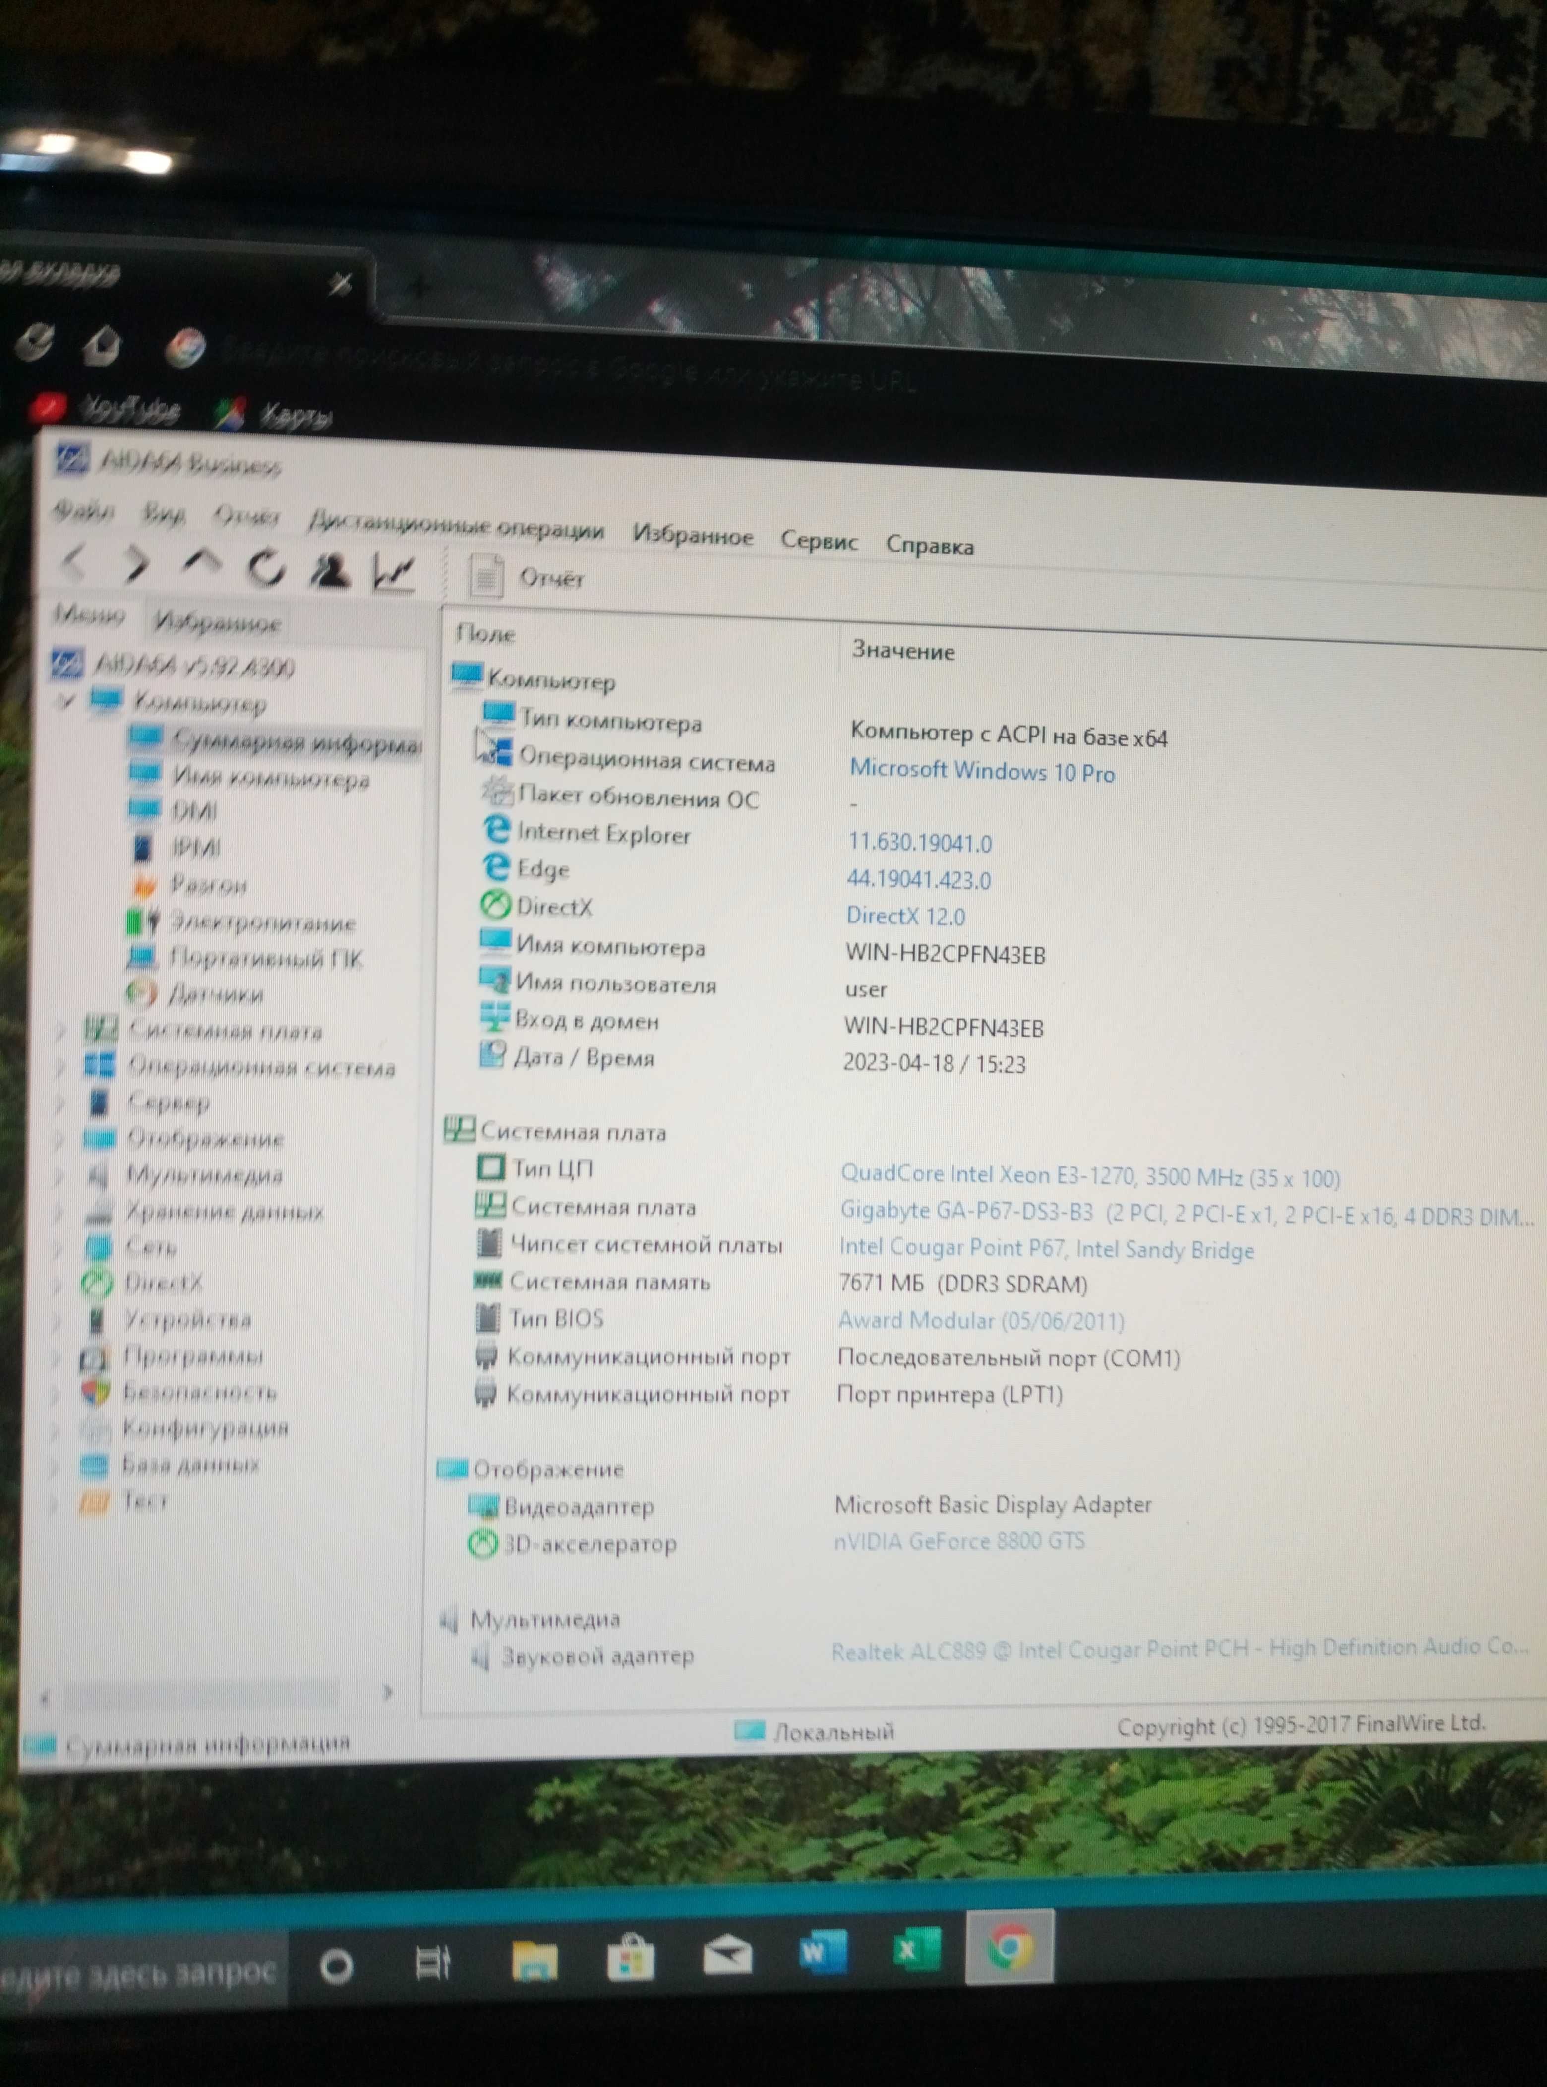1547x2087 pixels.
Task: Collapse the Компьютер tree node
Action: coord(64,700)
